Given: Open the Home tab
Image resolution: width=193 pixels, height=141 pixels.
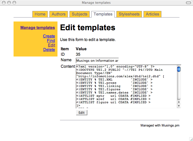Looking at the screenshot, I should click(40, 14).
